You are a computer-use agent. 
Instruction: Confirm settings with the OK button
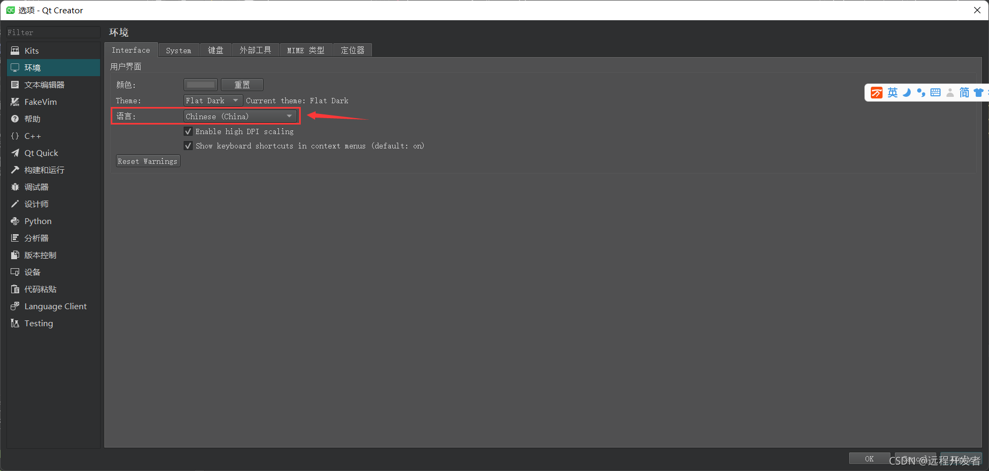(x=869, y=459)
